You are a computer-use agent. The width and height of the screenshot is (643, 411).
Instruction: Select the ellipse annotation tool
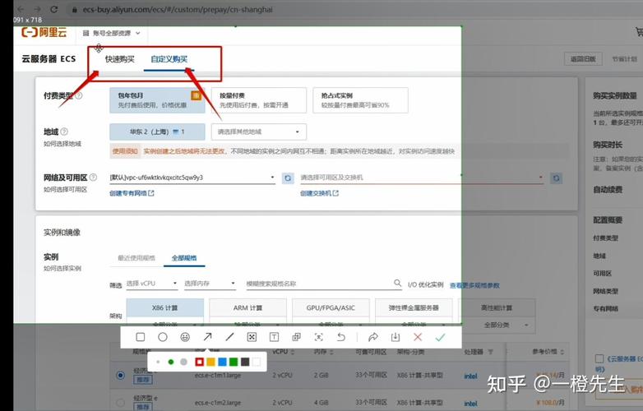[x=163, y=337]
